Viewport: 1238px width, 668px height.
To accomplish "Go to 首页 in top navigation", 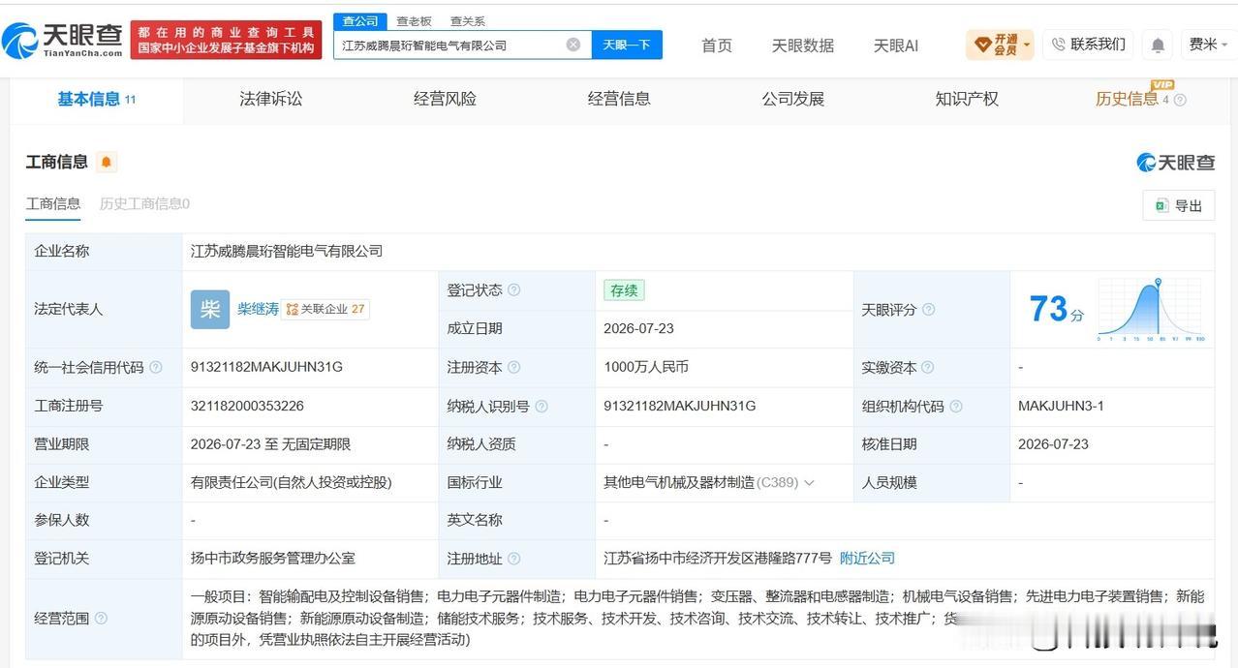I will 717,46.
